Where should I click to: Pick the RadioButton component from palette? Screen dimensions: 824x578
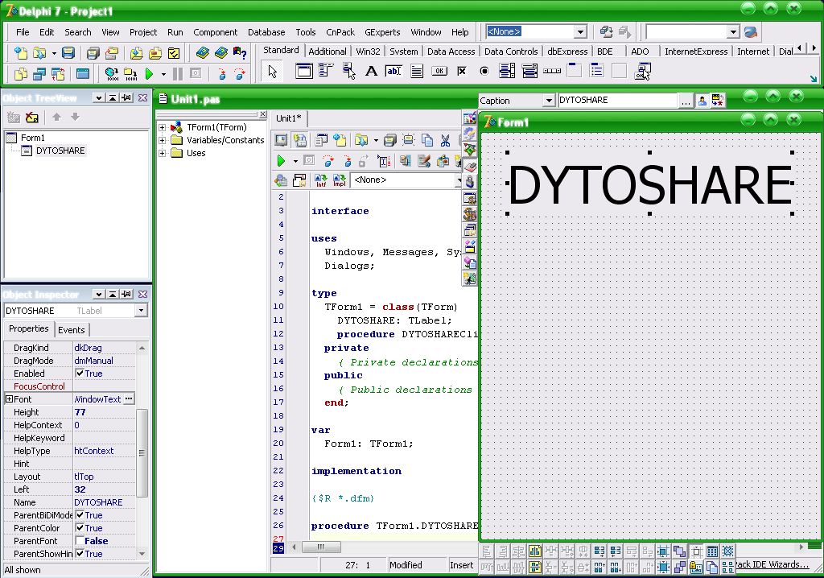(484, 71)
